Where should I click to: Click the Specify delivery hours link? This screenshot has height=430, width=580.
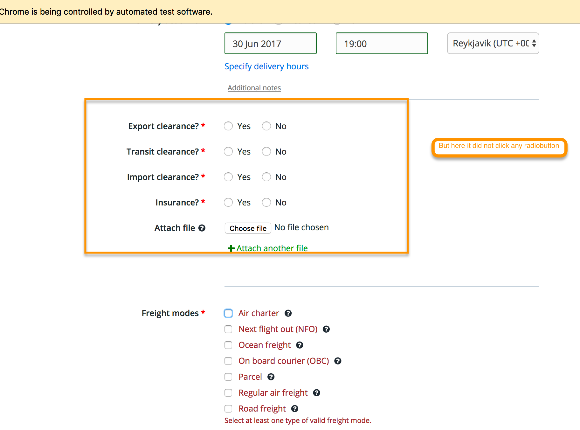pyautogui.click(x=266, y=66)
